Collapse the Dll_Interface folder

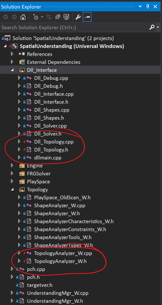pos(12,70)
